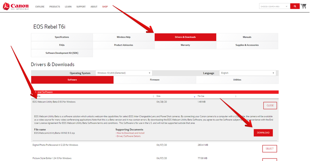Click file name EOSWebcamUtilityBeta-WIN0.9.0.zip

tap(55, 133)
